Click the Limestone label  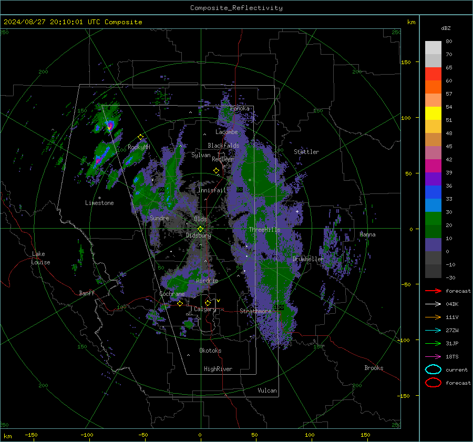coord(99,203)
